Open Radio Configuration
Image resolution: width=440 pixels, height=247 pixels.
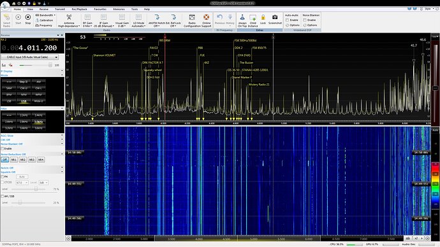point(192,20)
